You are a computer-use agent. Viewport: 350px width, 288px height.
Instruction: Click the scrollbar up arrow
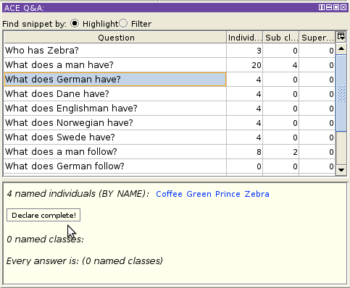341,49
